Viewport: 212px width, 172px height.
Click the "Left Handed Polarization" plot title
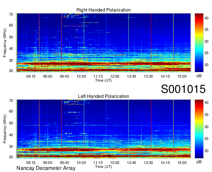pos(104,96)
